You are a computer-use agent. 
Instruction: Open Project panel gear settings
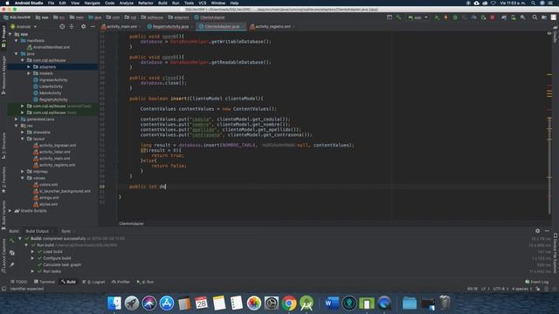[83, 26]
